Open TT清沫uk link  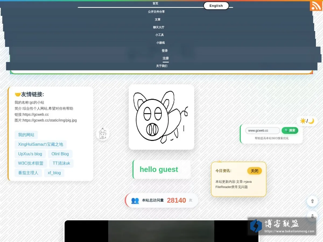[61, 163]
